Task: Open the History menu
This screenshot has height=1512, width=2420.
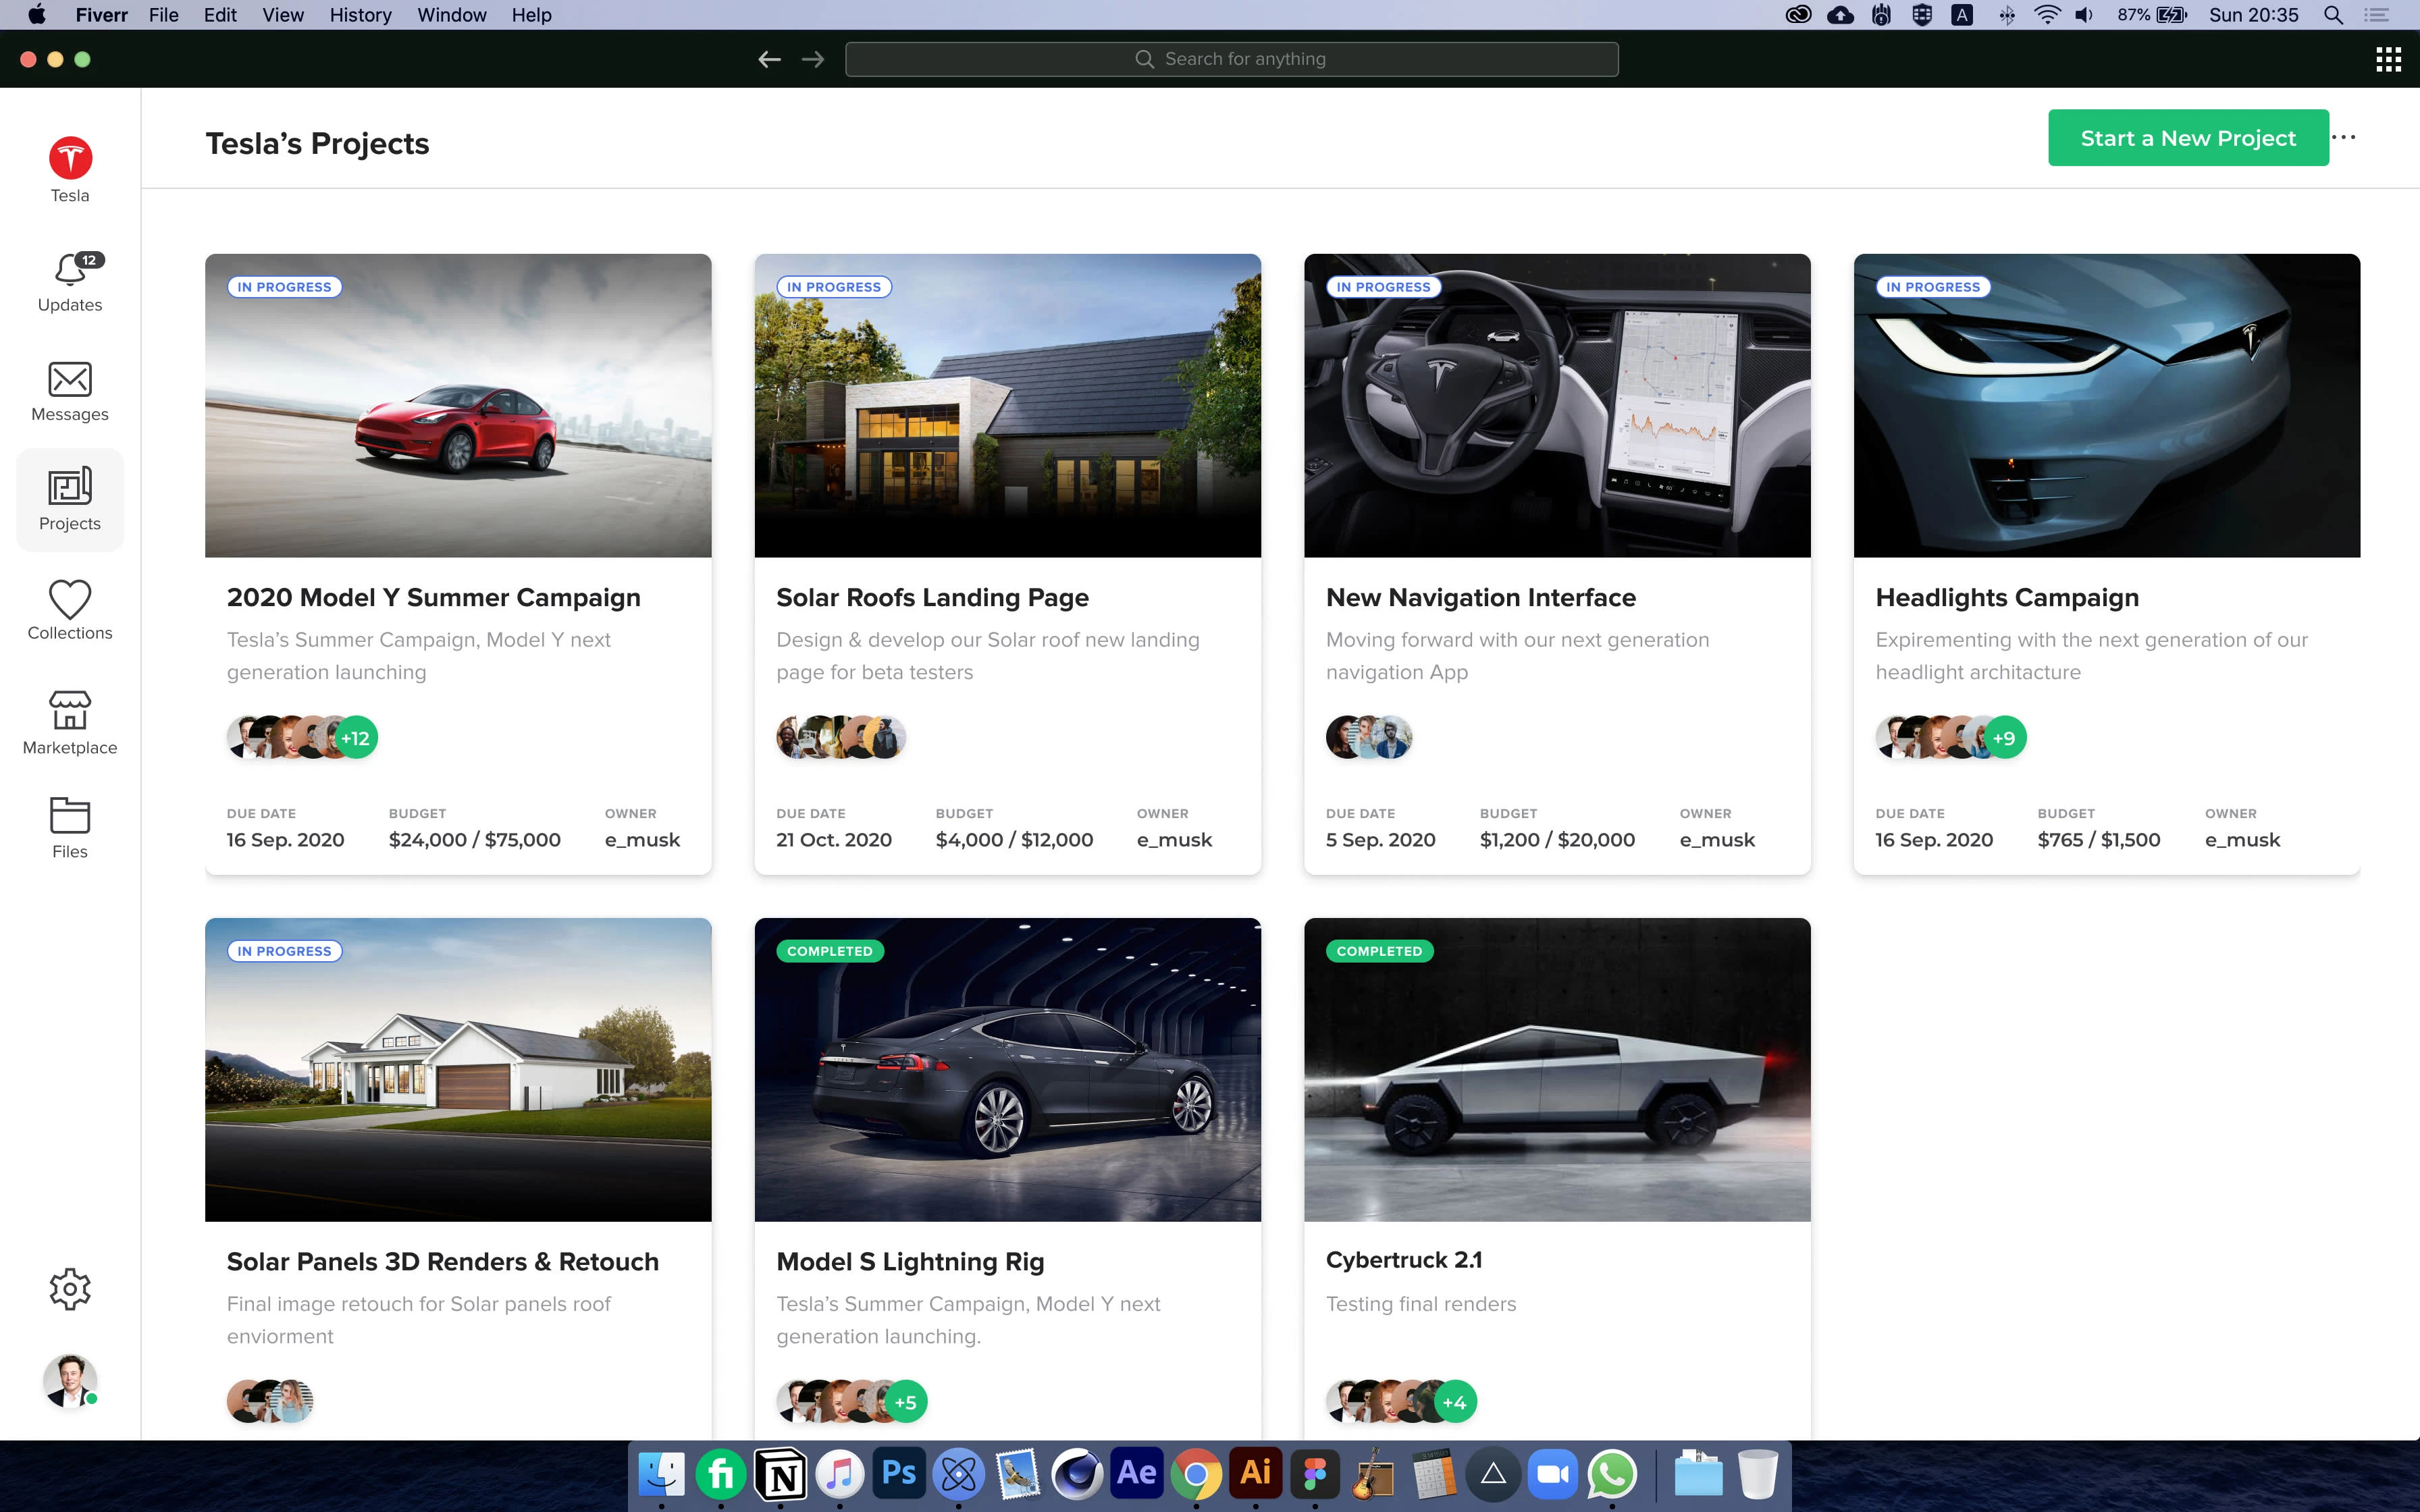Action: pyautogui.click(x=360, y=15)
